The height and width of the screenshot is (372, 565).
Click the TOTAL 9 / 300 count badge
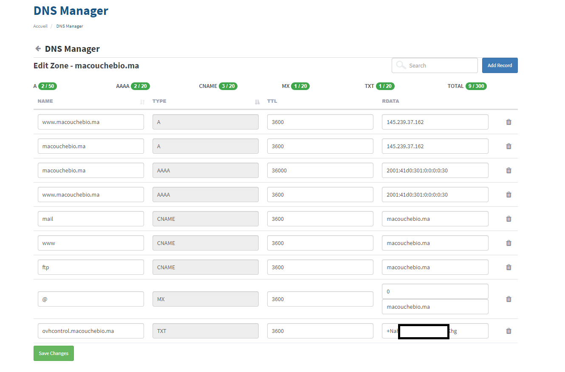click(476, 86)
